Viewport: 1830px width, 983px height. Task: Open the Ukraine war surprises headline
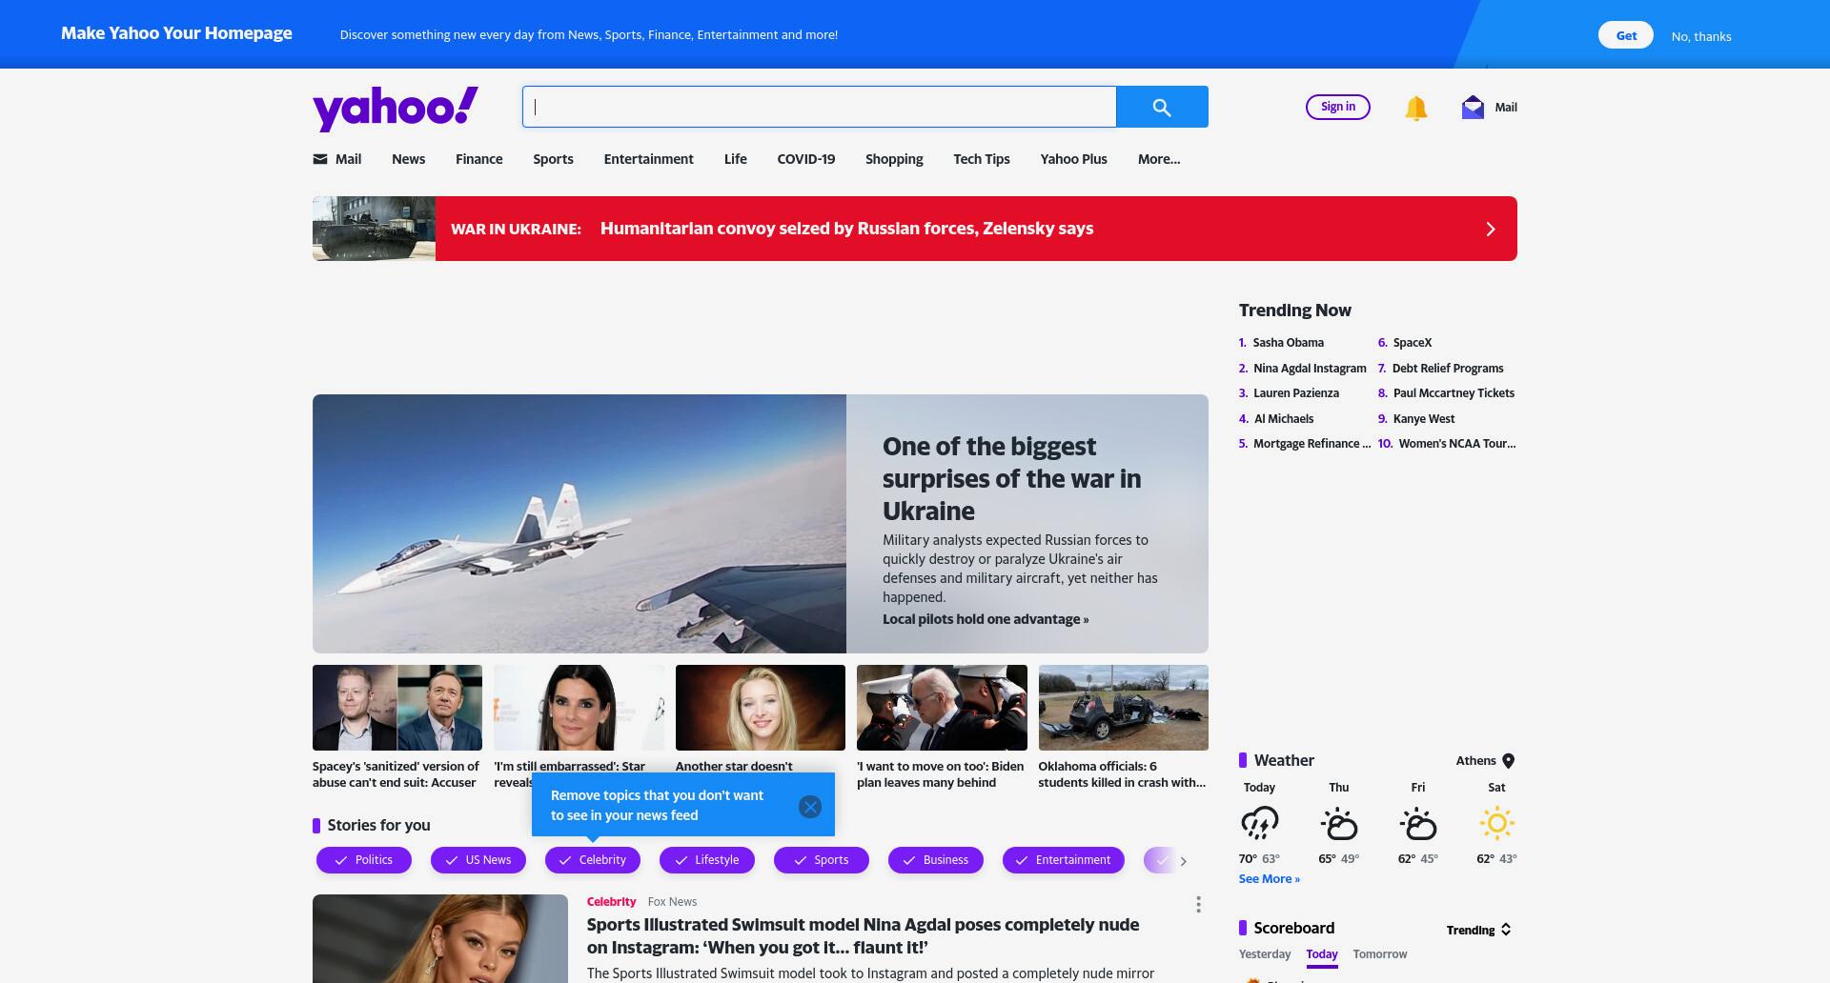1011,478
